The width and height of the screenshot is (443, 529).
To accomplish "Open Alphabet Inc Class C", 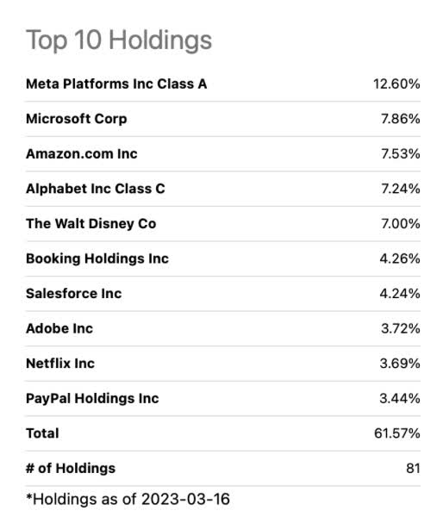I will pyautogui.click(x=96, y=189).
